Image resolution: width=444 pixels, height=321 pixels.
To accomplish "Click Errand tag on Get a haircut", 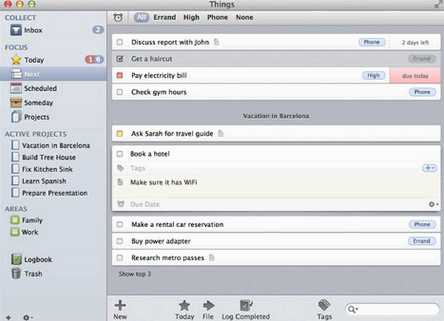I will (422, 58).
